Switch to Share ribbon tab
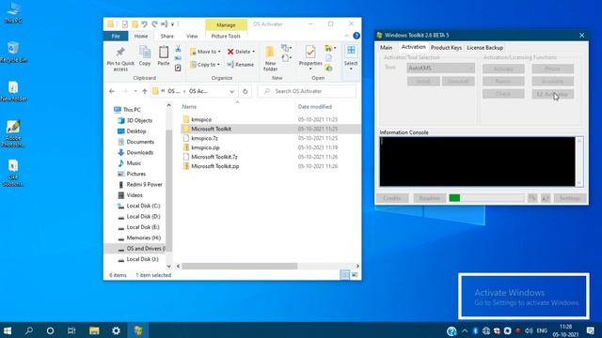Viewport: 602px width, 338px height. pyautogui.click(x=167, y=36)
